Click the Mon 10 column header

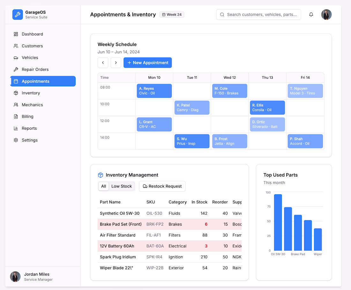154,77
